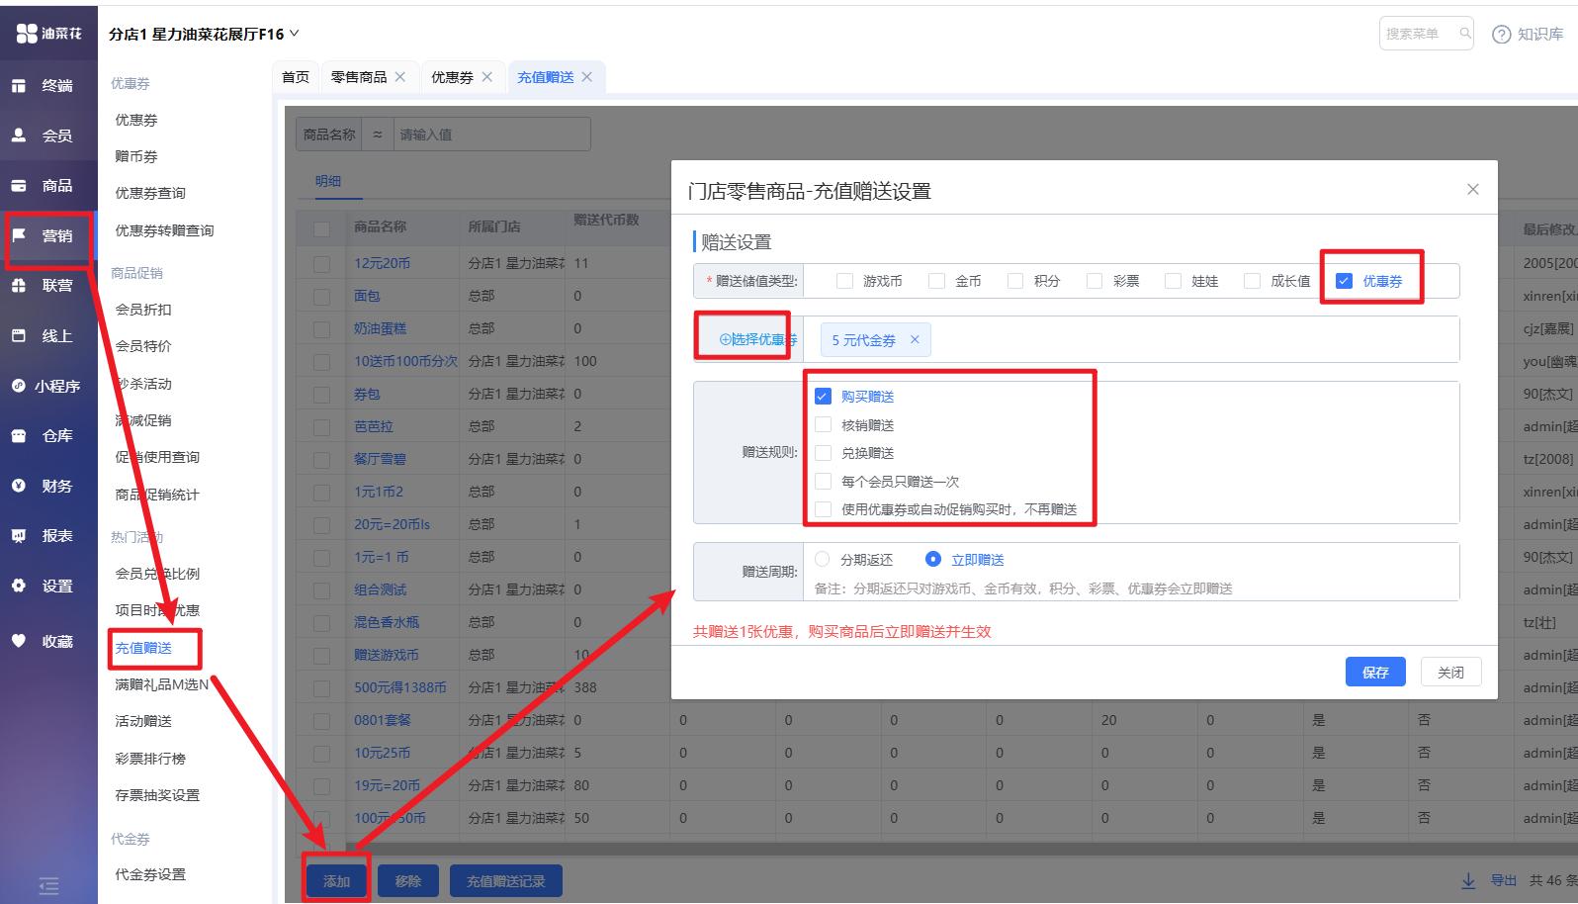This screenshot has width=1578, height=904.
Task: Enable the 核销赠送 rule checkbox
Action: (823, 425)
